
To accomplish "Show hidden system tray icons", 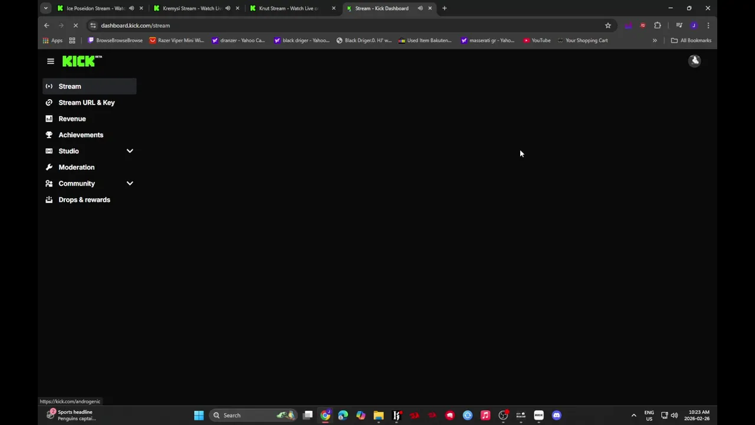I will pyautogui.click(x=634, y=415).
